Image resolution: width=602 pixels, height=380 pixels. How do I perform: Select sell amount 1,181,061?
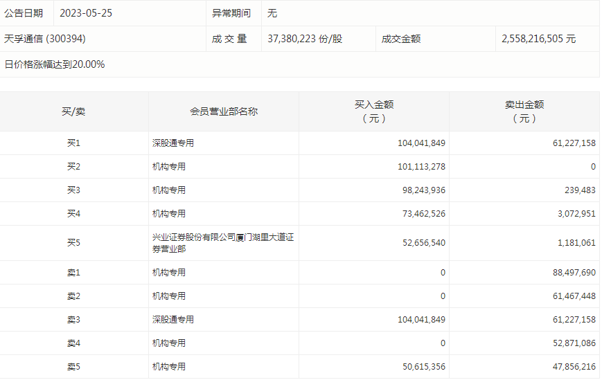576,243
